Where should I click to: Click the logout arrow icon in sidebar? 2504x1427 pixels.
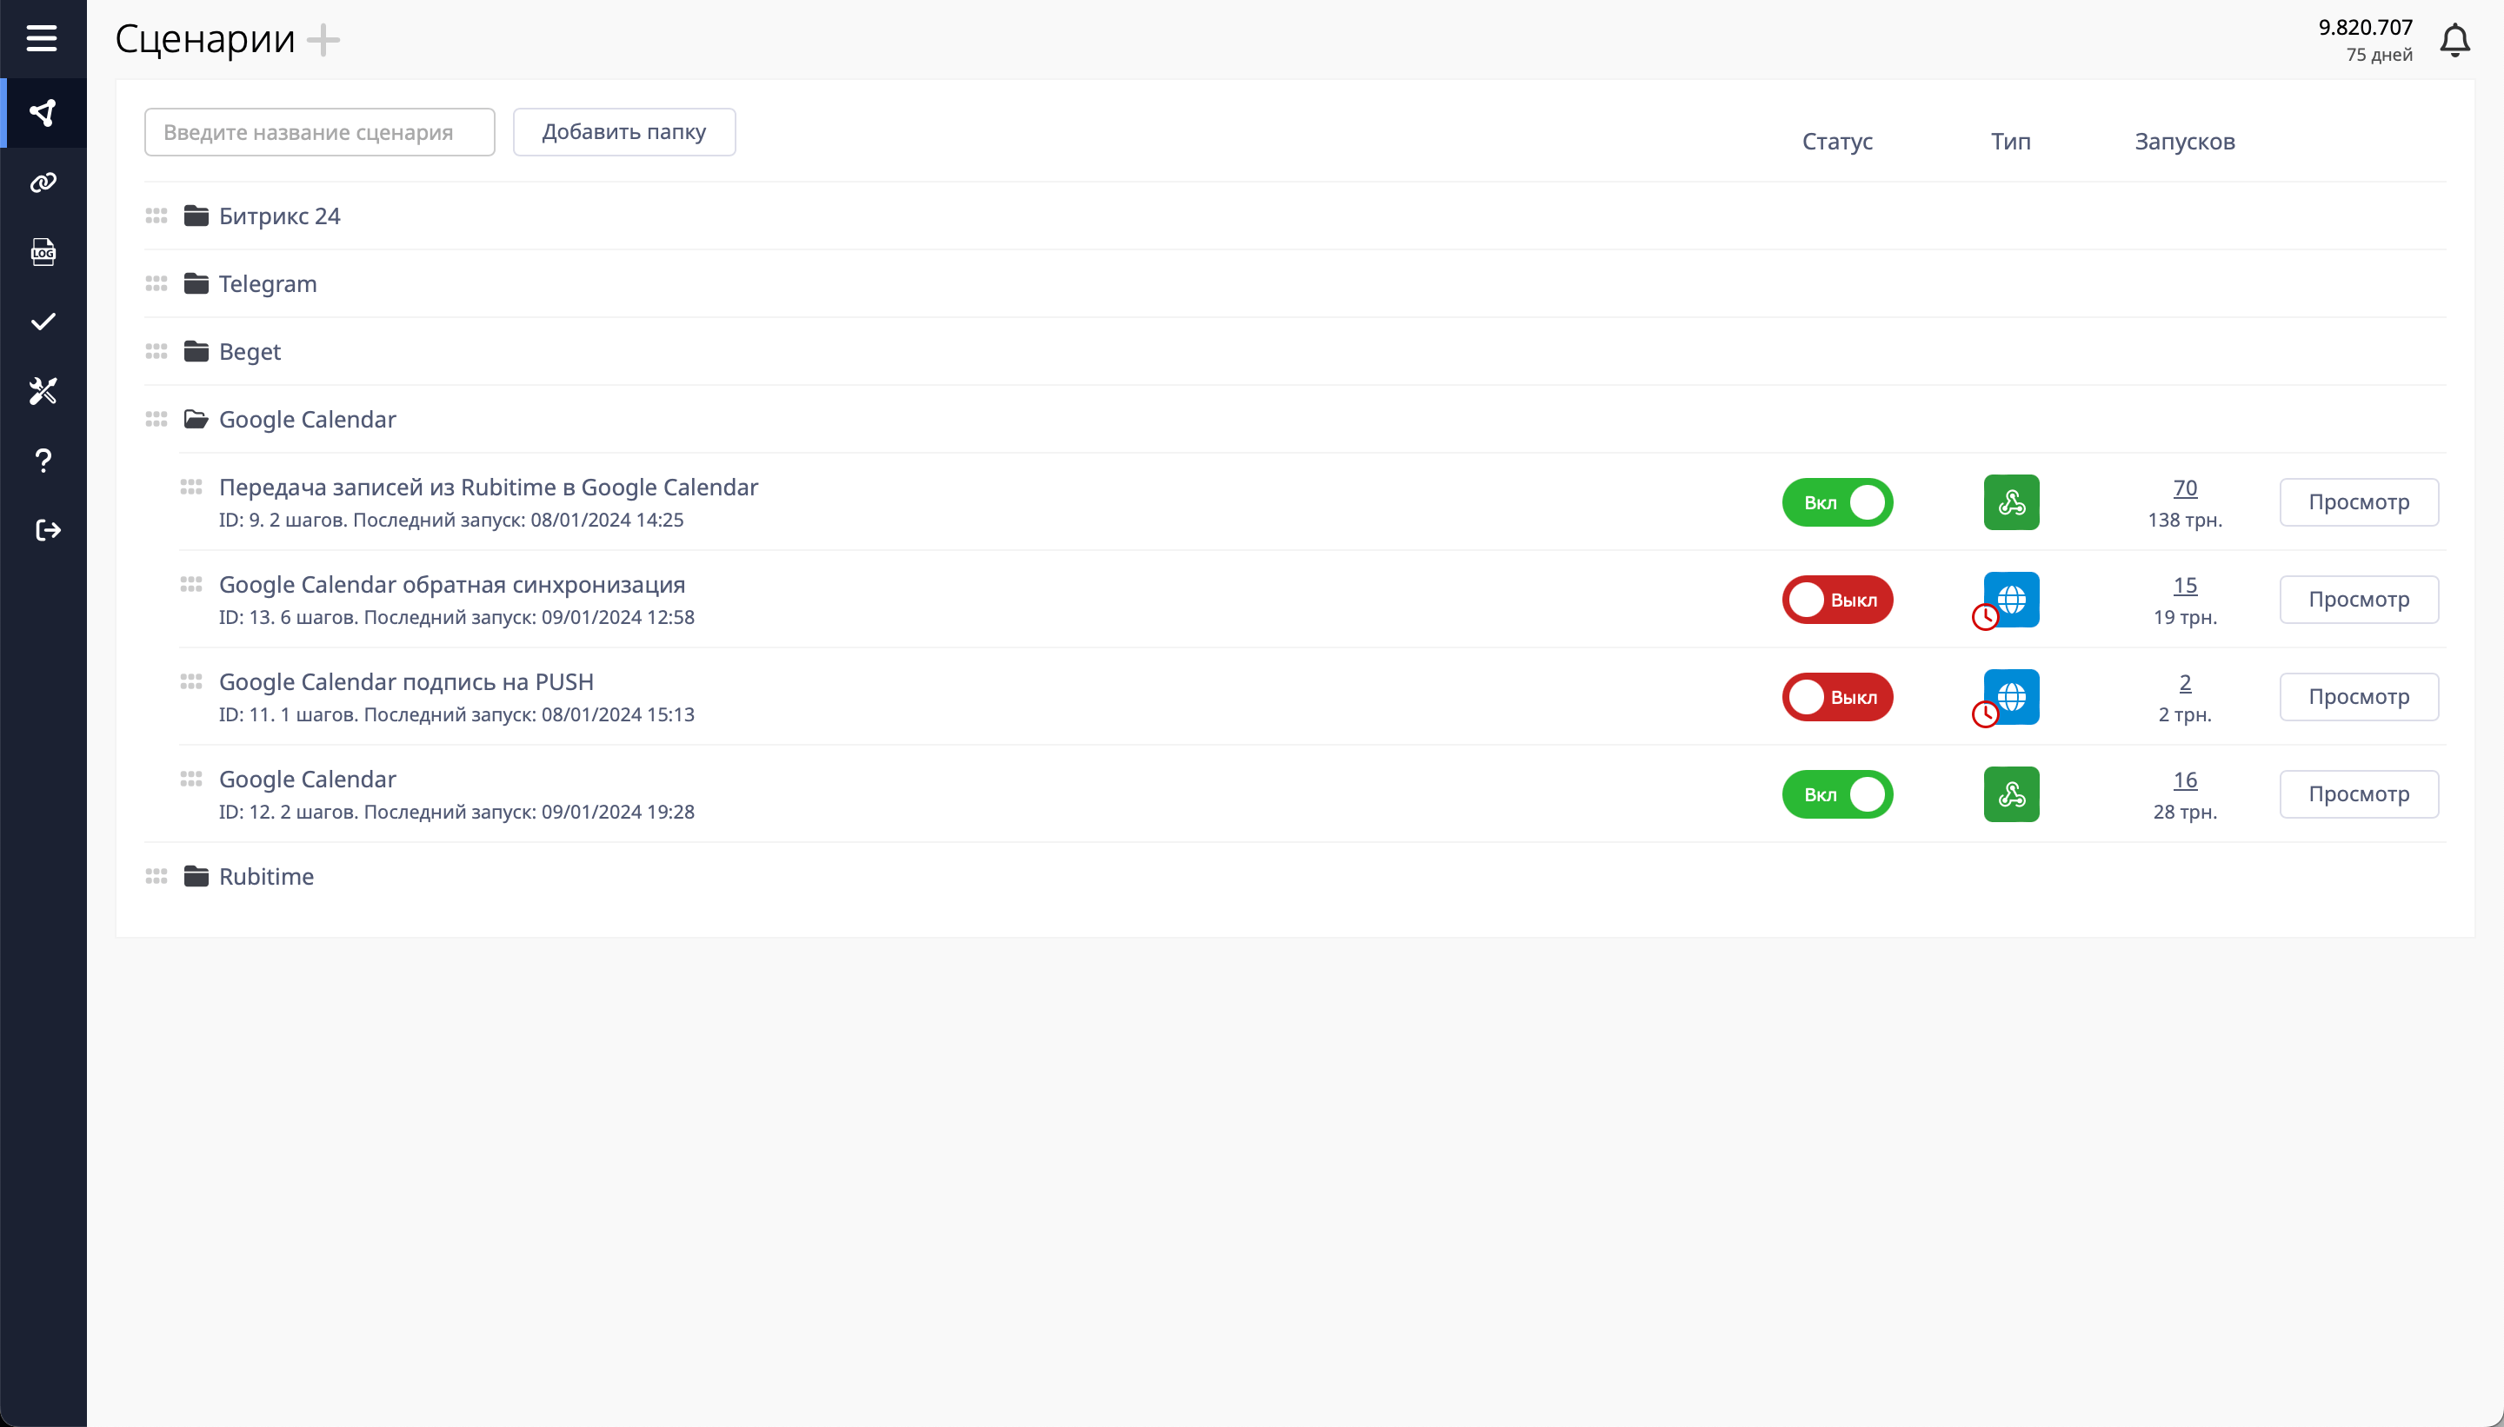tap(47, 530)
